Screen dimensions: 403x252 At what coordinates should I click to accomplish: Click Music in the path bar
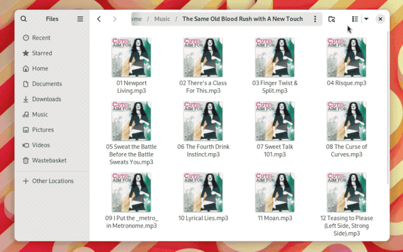click(162, 19)
